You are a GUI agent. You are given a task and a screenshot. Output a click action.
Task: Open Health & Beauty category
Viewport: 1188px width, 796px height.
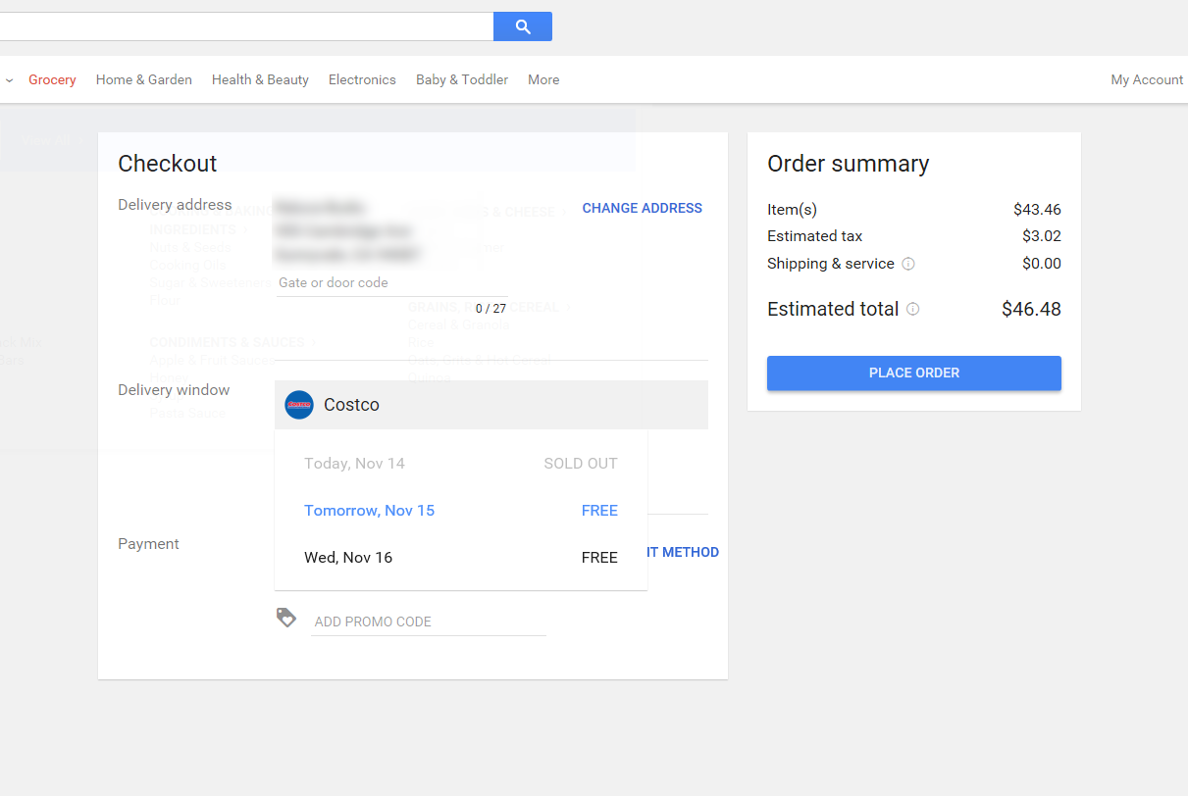tap(260, 80)
